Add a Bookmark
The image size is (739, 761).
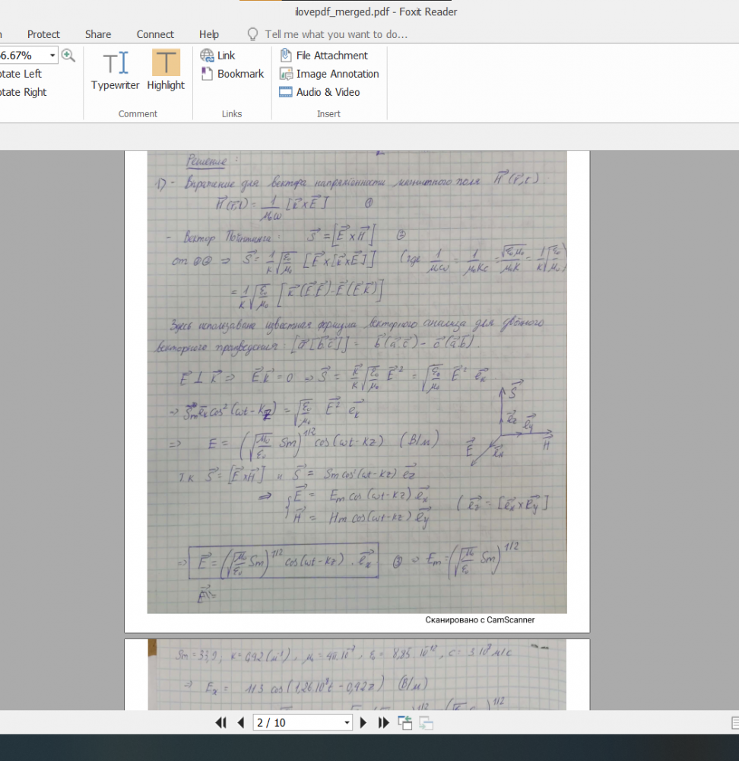click(x=233, y=74)
